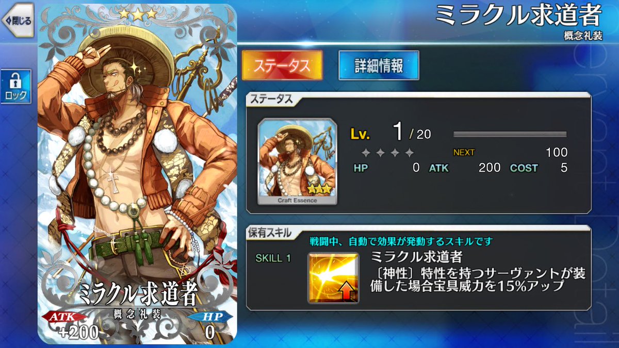Click the skill description text
Viewport: 619px width, 348px height.
click(478, 279)
